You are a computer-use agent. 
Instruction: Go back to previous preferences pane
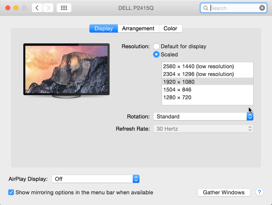click(37, 8)
